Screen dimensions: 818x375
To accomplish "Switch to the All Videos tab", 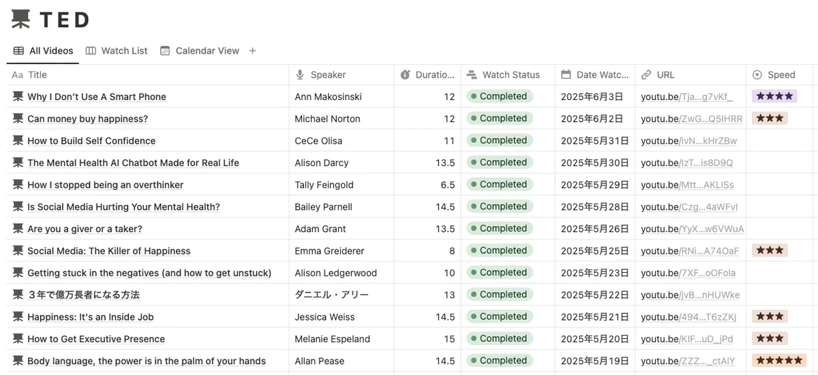I will 43,50.
